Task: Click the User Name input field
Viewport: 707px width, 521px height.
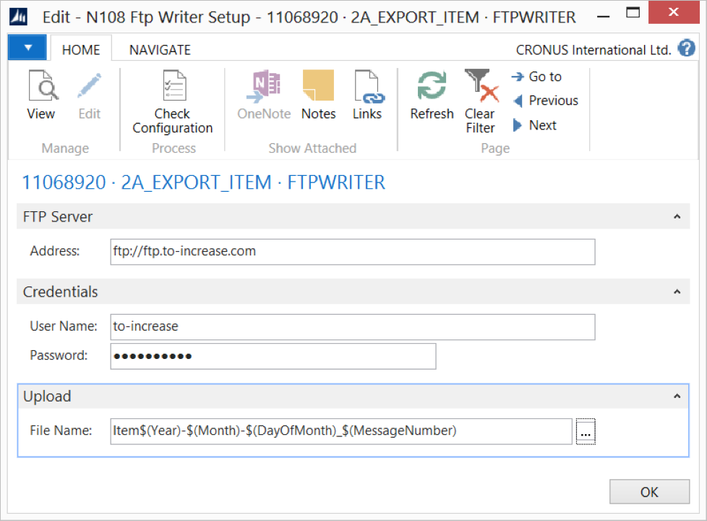Action: (353, 327)
